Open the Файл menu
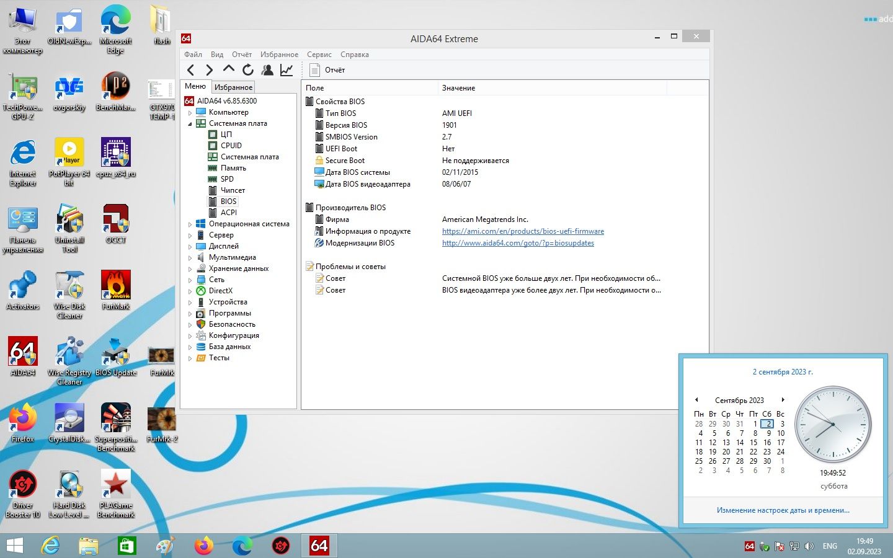This screenshot has height=558, width=893. click(193, 55)
